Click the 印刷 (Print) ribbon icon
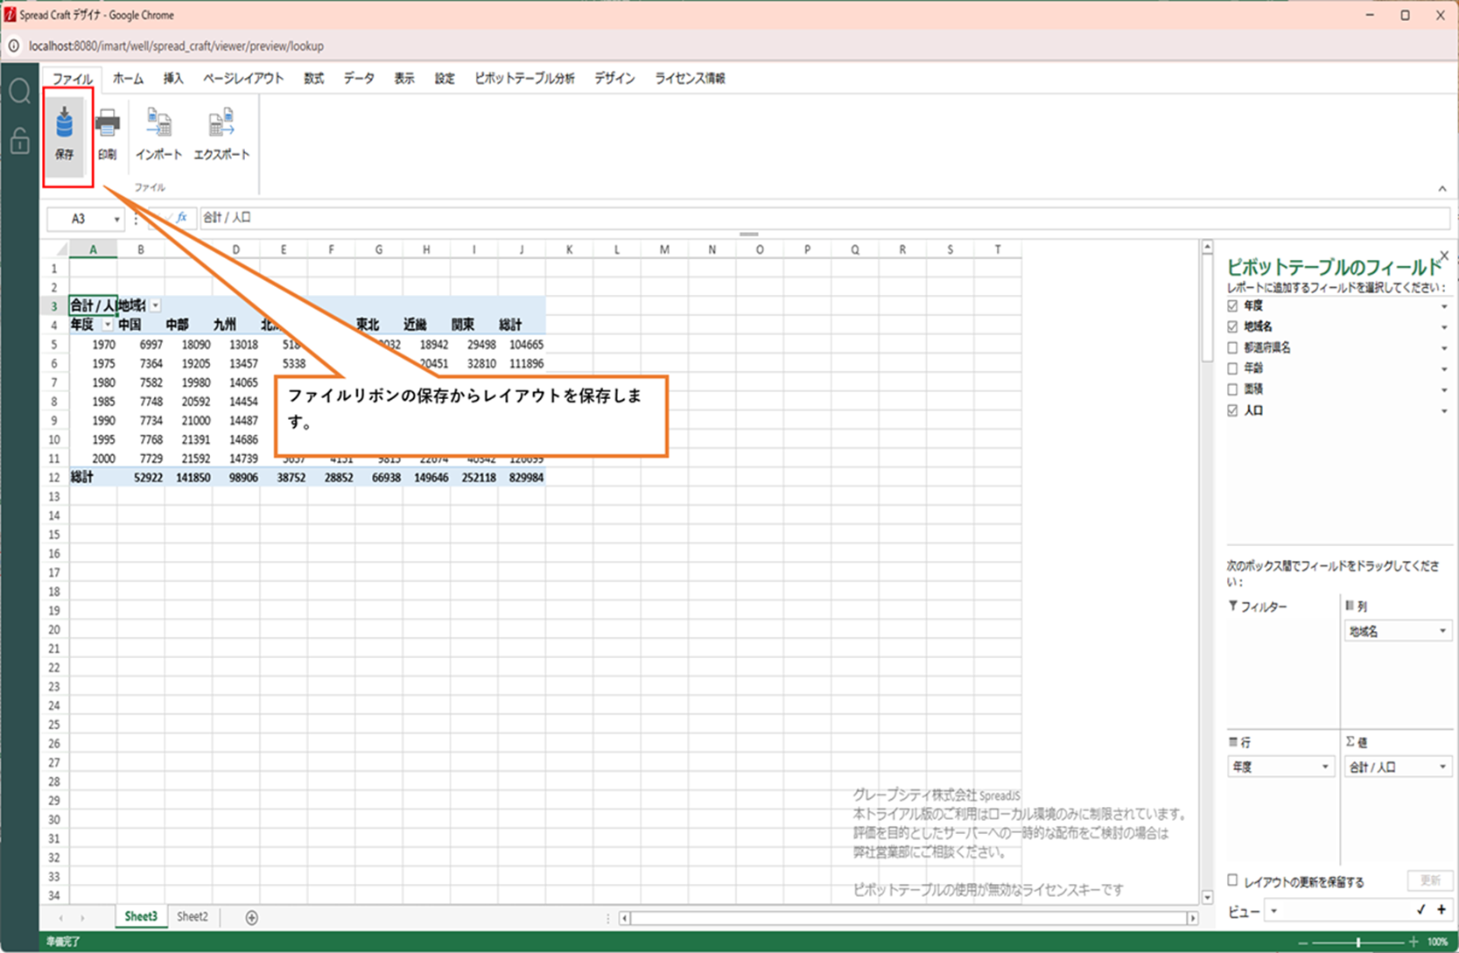Image resolution: width=1459 pixels, height=953 pixels. tap(107, 133)
